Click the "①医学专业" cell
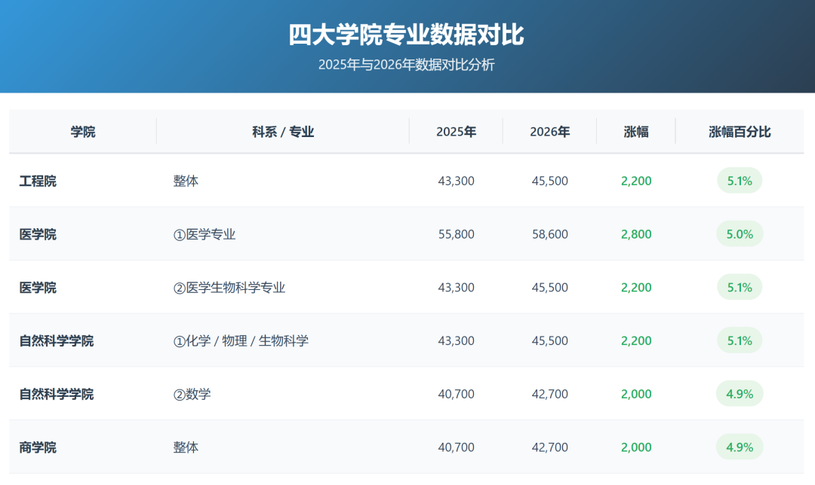This screenshot has width=815, height=485. pos(205,234)
